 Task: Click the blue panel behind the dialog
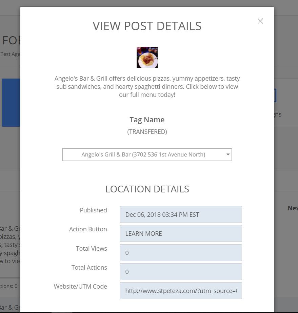click(11, 102)
